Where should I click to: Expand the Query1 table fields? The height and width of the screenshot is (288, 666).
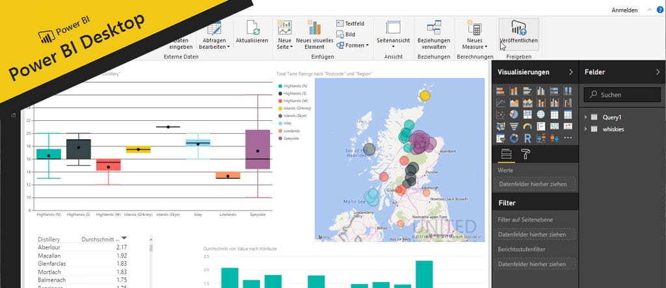586,117
